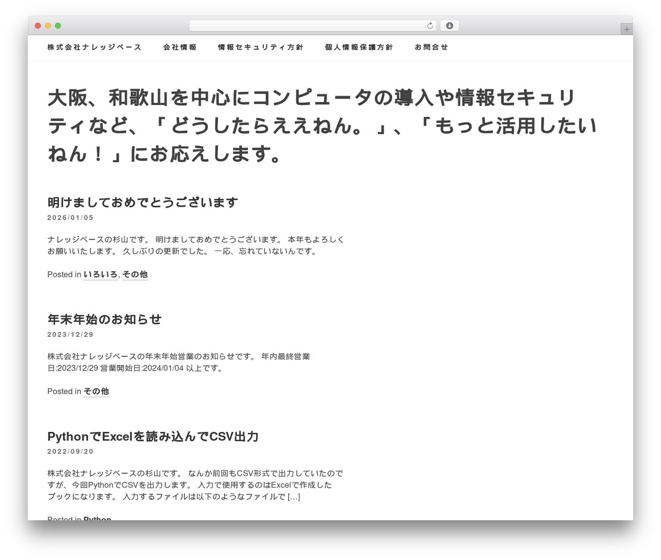Screen dimensions: 661x560
Task: Open PythonでExcelを読み込んでCSV出力 post
Action: (x=153, y=437)
